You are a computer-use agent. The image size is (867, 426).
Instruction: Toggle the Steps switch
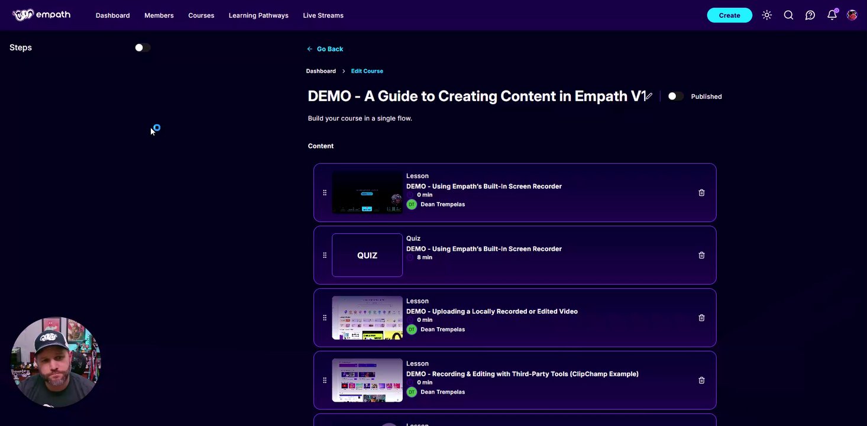143,47
